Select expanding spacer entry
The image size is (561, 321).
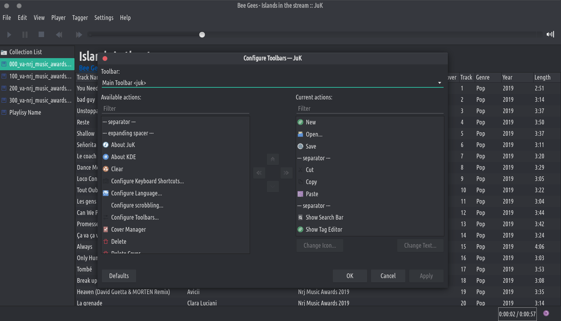click(x=175, y=133)
